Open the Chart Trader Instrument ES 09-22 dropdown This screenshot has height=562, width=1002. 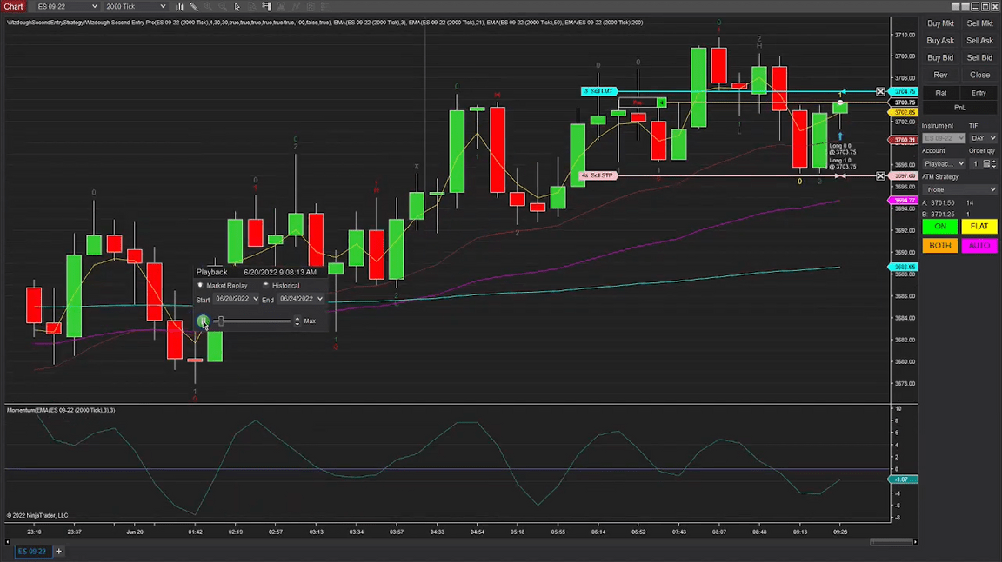pos(944,138)
